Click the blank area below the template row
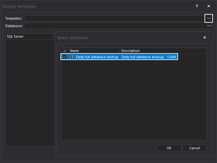Viewport: 217px width, 163px height. pyautogui.click(x=133, y=100)
